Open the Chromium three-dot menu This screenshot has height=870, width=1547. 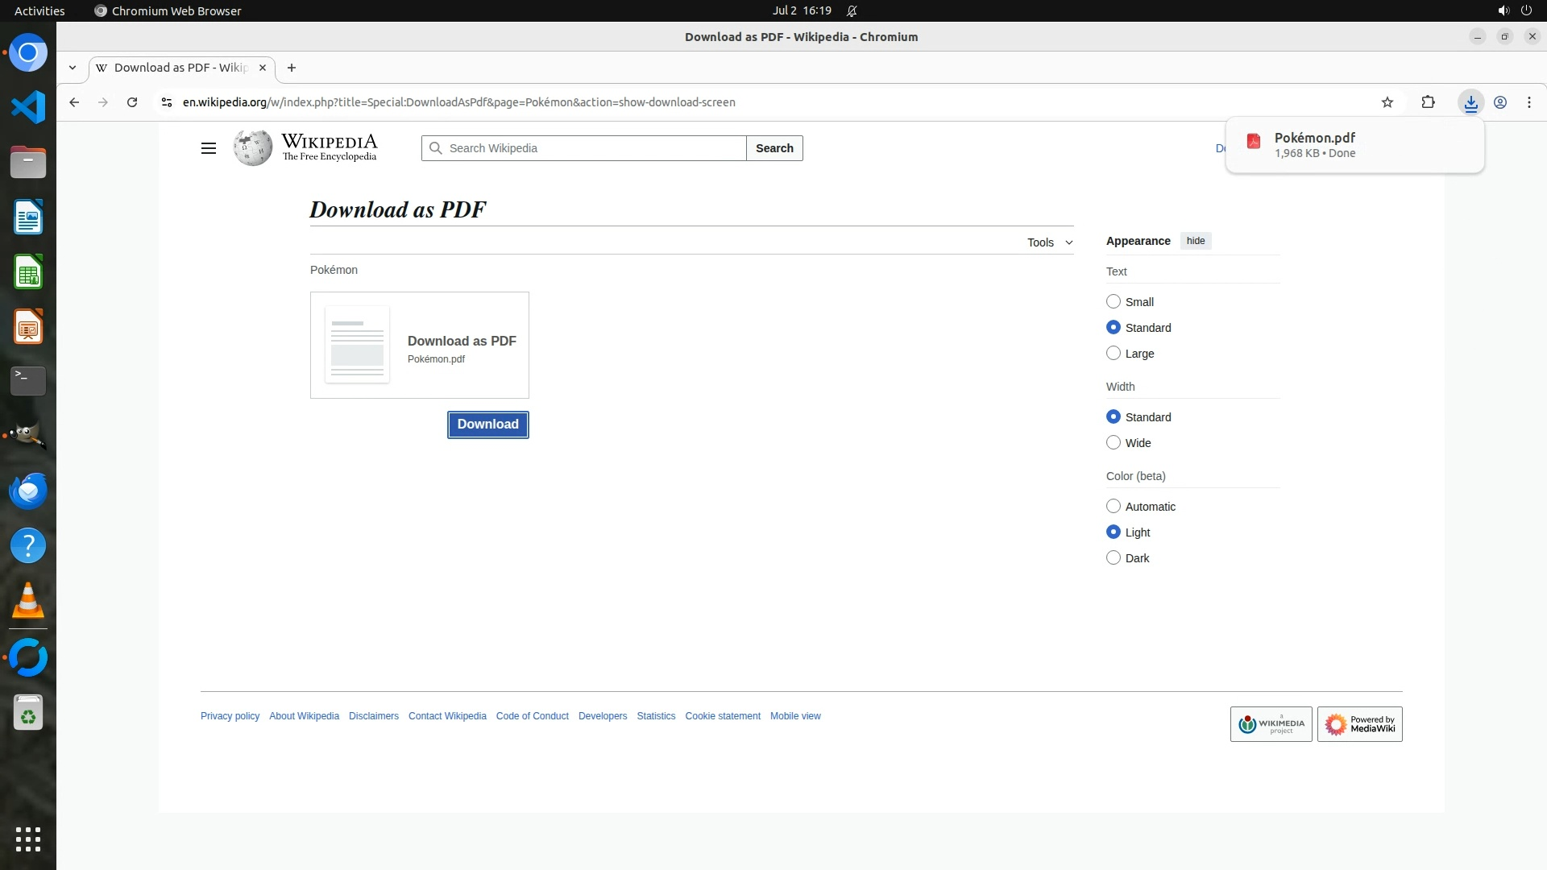pos(1528,102)
